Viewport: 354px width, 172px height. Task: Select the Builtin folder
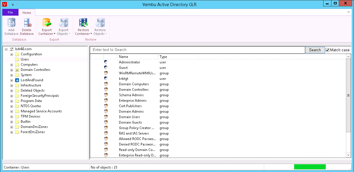click(26, 122)
